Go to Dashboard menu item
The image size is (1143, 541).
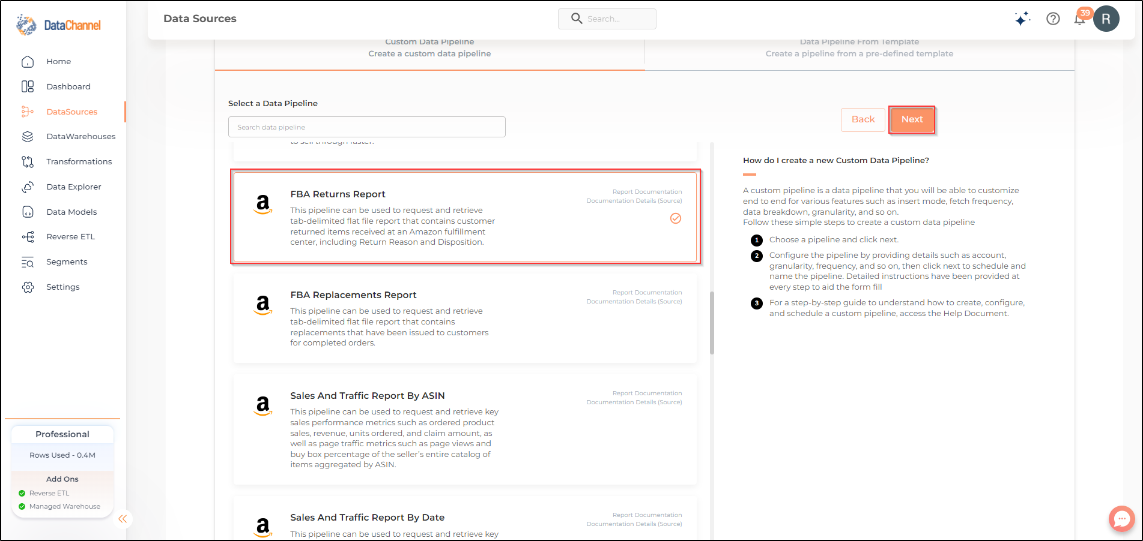coord(68,86)
